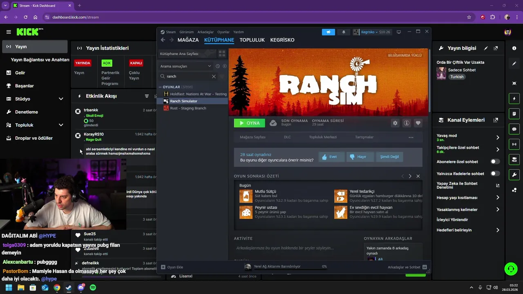Pop out the Yayın bilgisi panel
Image resolution: width=523 pixels, height=294 pixels.
[496, 48]
